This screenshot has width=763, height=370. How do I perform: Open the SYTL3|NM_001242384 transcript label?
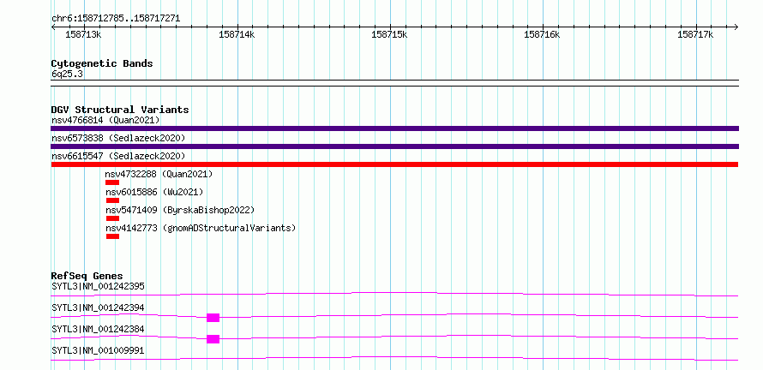click(x=98, y=329)
